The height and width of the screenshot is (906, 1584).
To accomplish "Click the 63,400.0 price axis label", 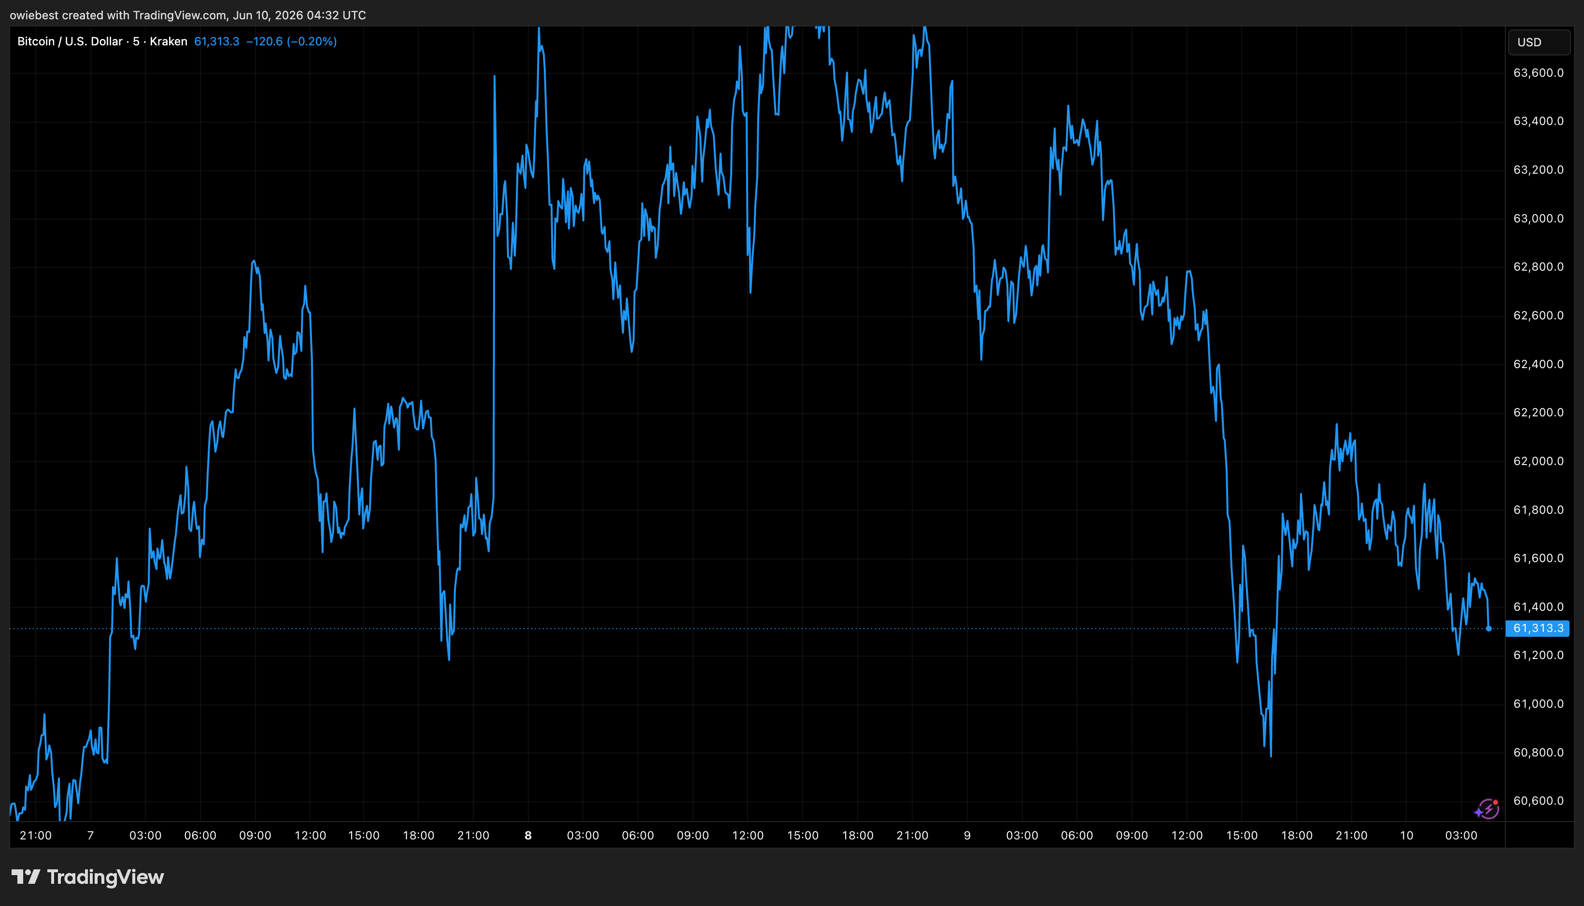I will [x=1538, y=122].
